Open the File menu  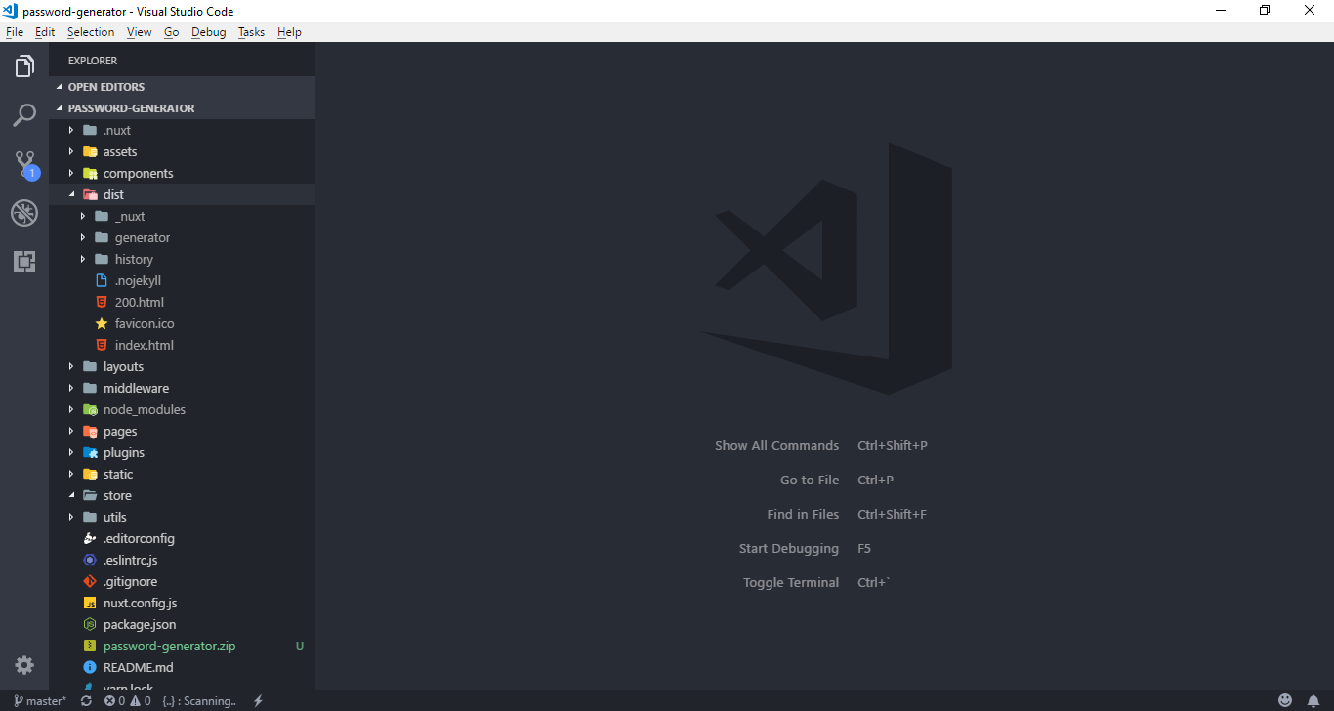point(15,32)
